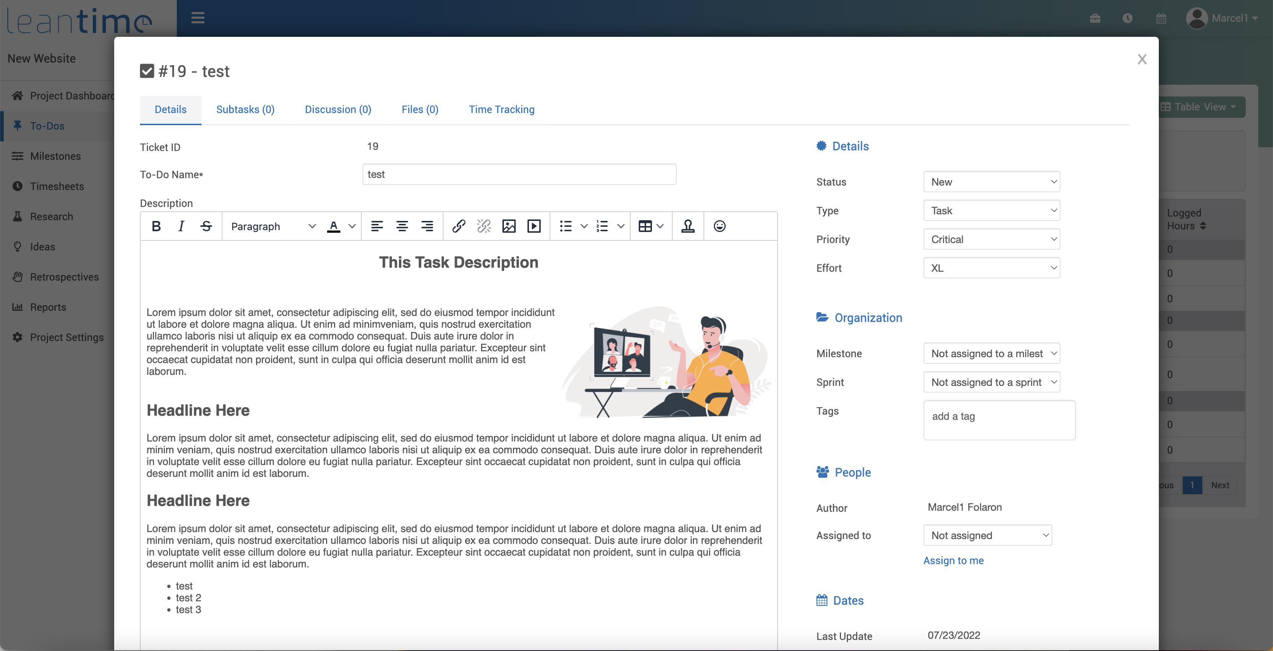The width and height of the screenshot is (1273, 651).
Task: Click the hamburger menu icon
Action: (x=198, y=18)
